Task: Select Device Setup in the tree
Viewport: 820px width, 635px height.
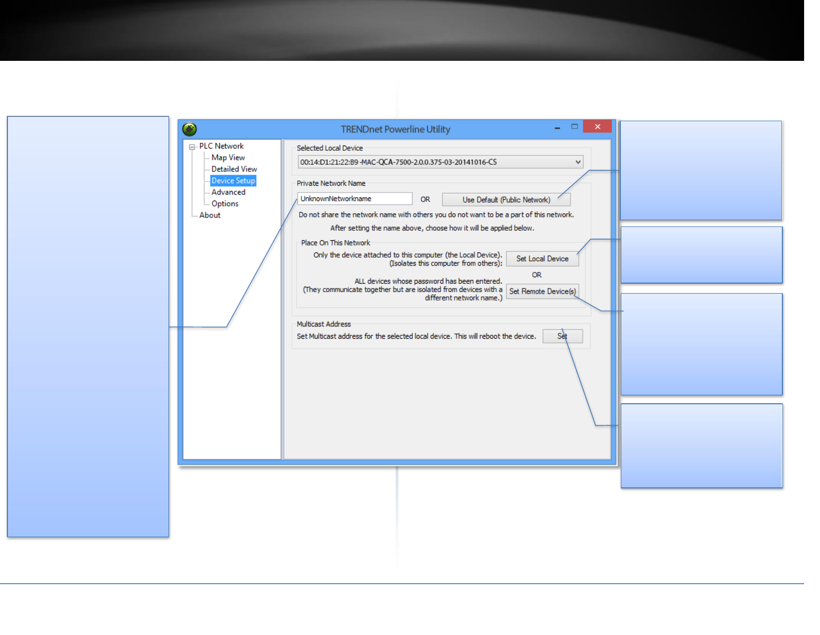Action: pyautogui.click(x=233, y=181)
